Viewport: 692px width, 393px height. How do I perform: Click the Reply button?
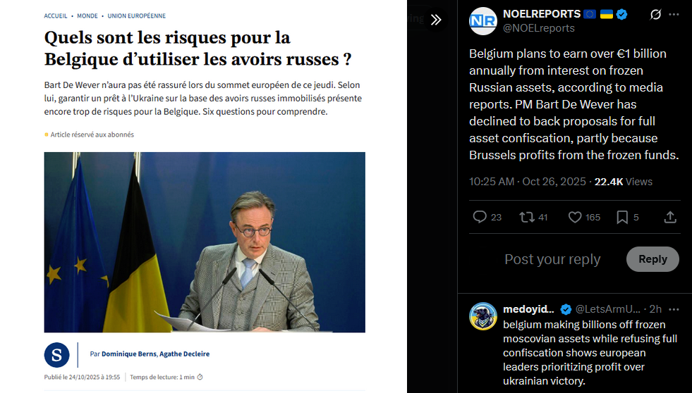tap(652, 259)
